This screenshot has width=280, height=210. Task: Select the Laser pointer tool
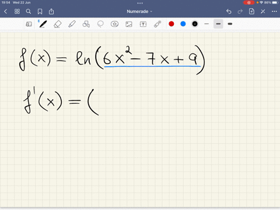pos(157,24)
